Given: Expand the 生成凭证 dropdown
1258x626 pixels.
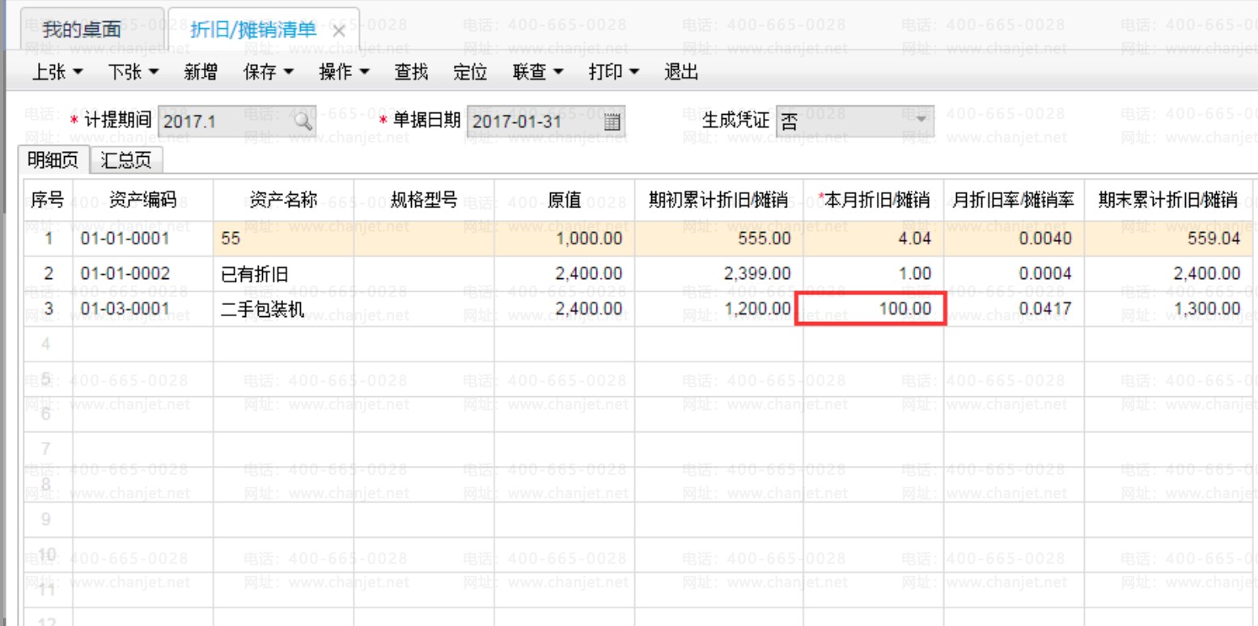Looking at the screenshot, I should [921, 121].
